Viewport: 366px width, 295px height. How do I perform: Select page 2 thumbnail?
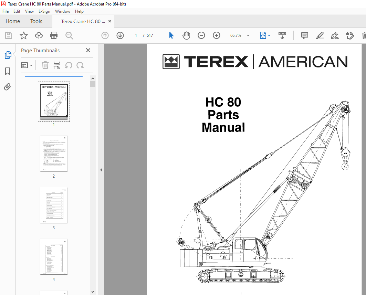(x=54, y=153)
